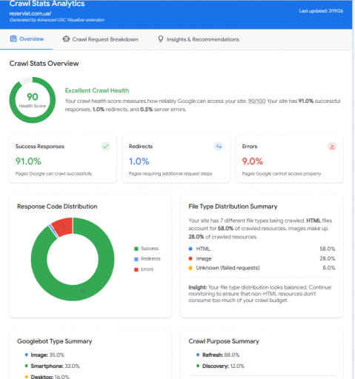
Task: Toggle the Errors legend item
Action: (x=144, y=269)
